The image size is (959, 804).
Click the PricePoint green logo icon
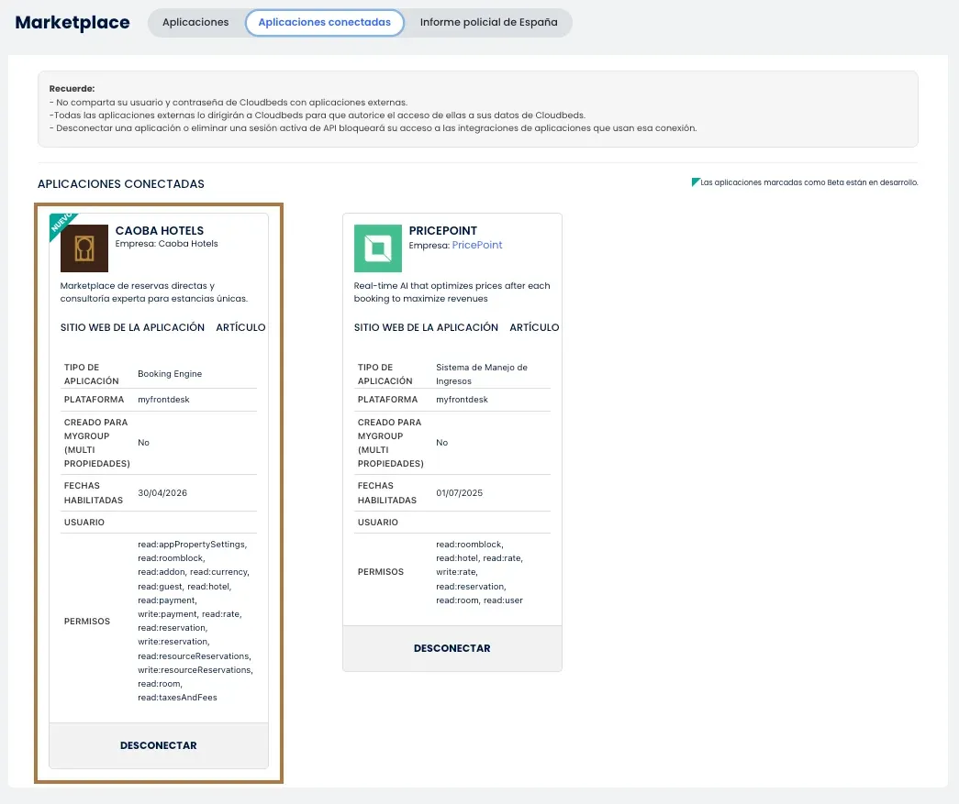click(378, 248)
